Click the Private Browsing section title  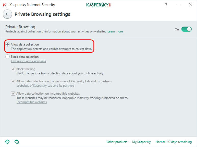20,27
